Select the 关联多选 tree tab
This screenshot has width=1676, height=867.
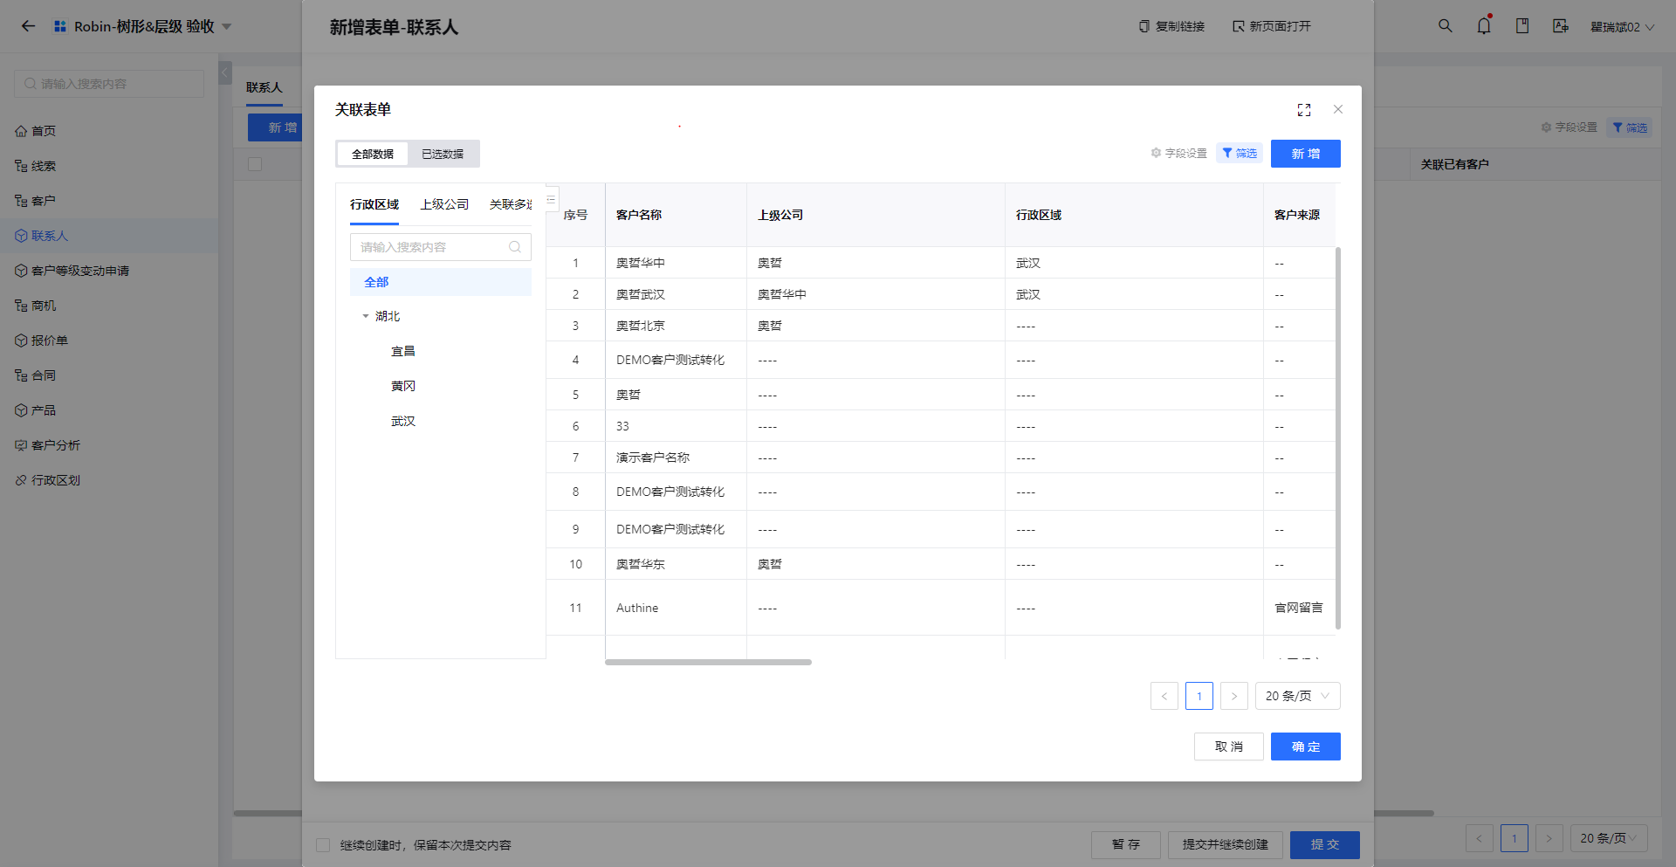tap(512, 204)
